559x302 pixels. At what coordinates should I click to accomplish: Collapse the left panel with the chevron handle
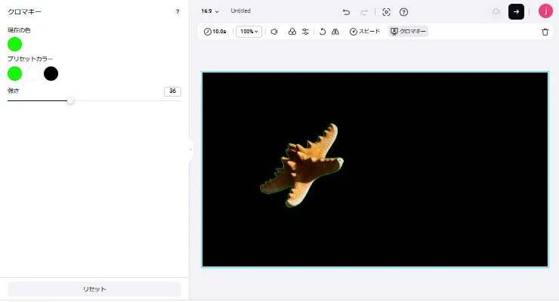pyautogui.click(x=190, y=149)
